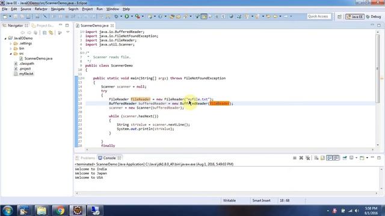The width and height of the screenshot is (385, 216).
Task: Expand the bin folder
Action: point(11,49)
